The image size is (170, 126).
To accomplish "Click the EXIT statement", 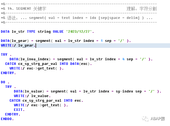I will point(19,110).
